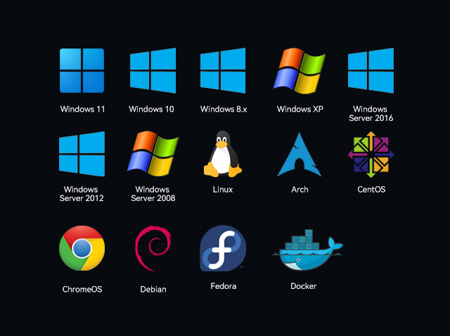The width and height of the screenshot is (450, 336).
Task: Select the "Fedora" text label
Action: [224, 286]
